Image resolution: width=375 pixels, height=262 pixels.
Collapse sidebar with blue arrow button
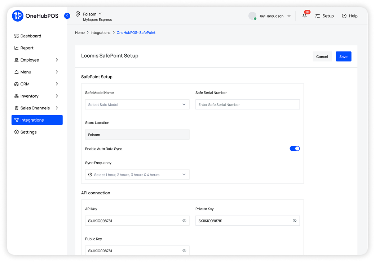pyautogui.click(x=67, y=16)
